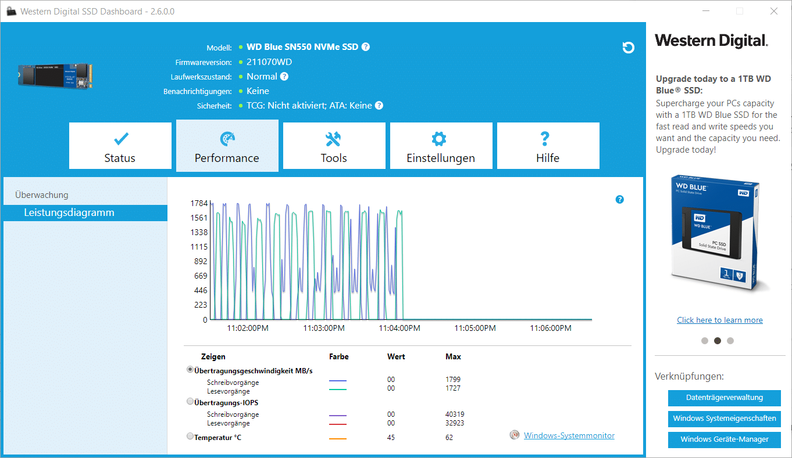The image size is (792, 458).
Task: Open the Einstellungen tab
Action: [441, 146]
